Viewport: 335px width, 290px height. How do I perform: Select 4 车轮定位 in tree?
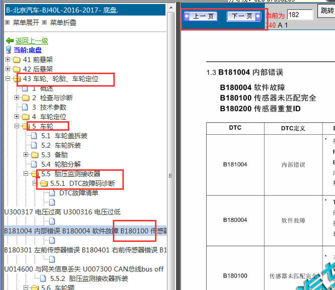point(49,117)
